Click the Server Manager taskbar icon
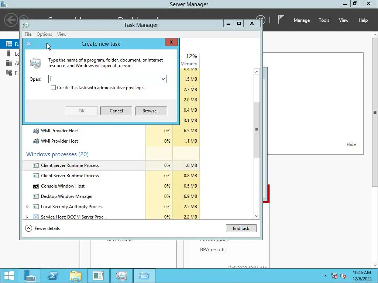The width and height of the screenshot is (378, 283). coord(30,276)
